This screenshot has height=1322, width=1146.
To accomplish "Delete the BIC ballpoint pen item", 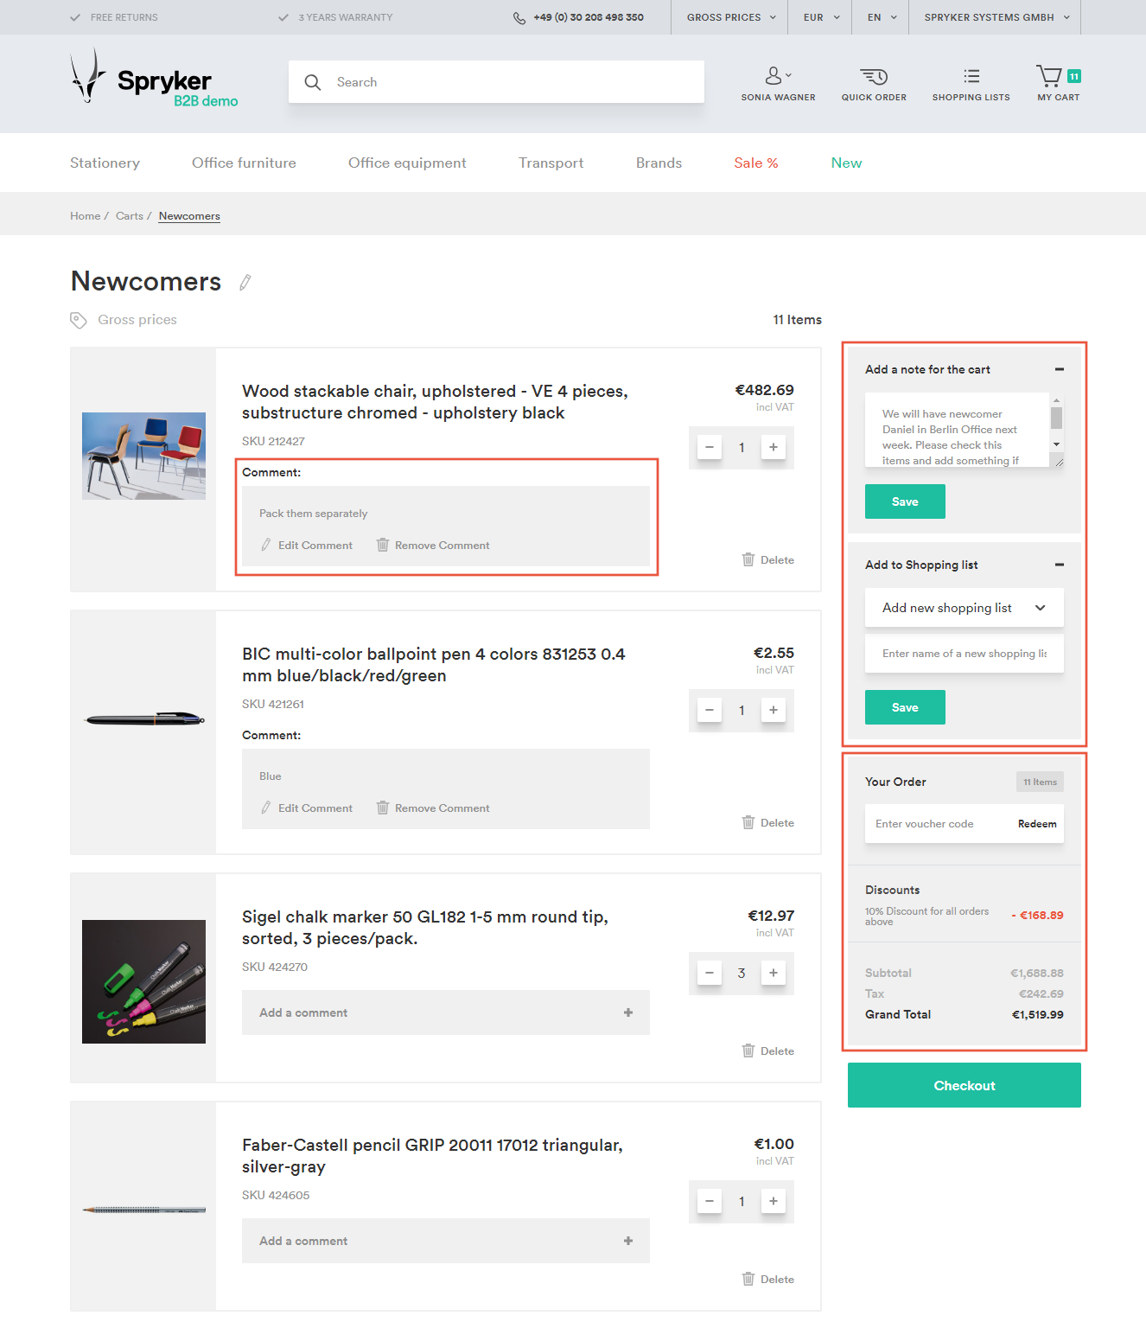I will 767,823.
